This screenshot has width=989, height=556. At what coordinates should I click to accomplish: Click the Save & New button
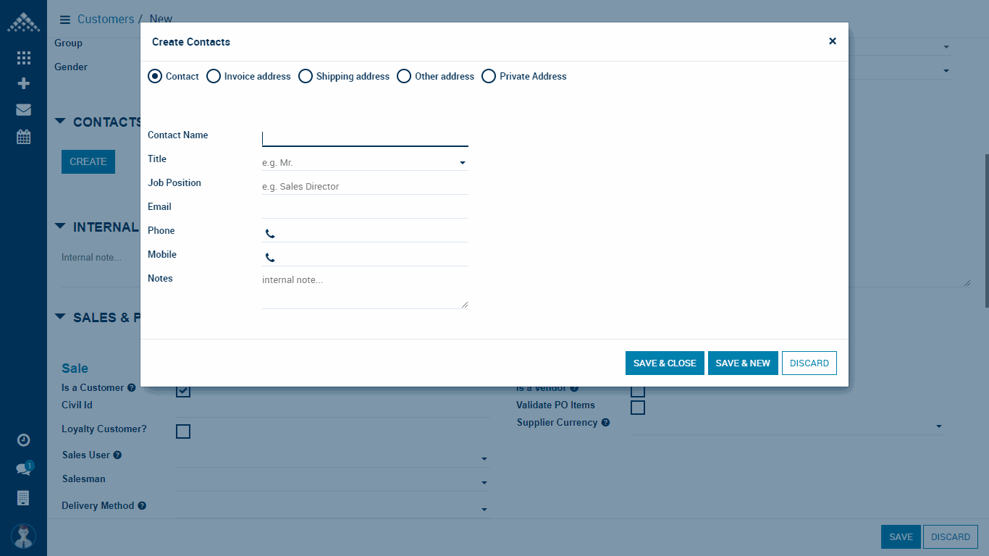(x=742, y=363)
